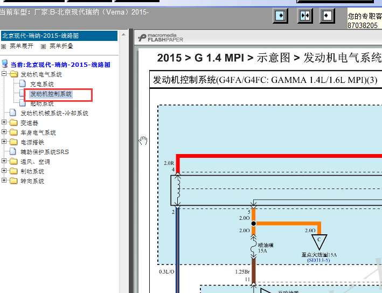Select the 制动系统 folder label
Screen dimensions: 382x293
coord(32,171)
